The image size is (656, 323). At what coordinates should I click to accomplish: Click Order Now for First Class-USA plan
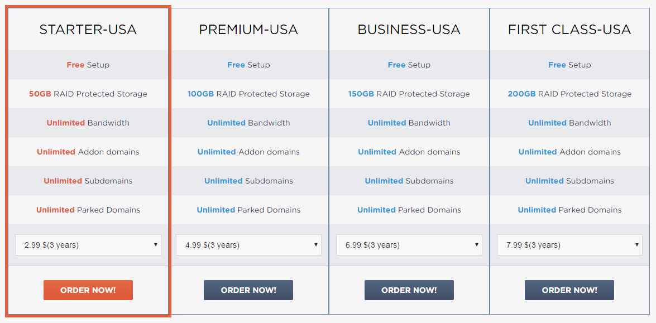[569, 290]
